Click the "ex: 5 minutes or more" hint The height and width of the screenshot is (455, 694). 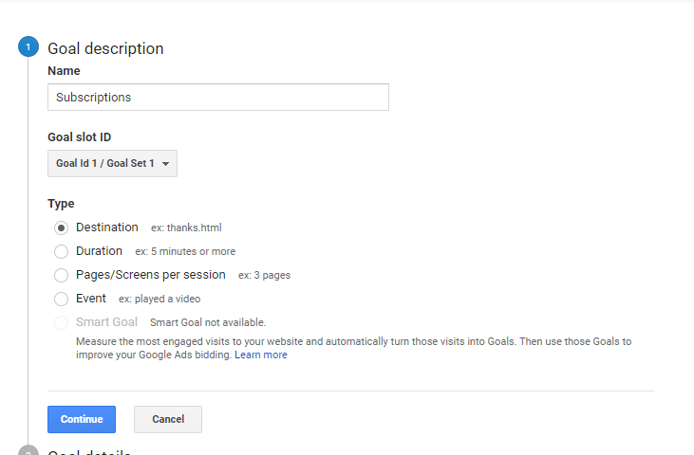[185, 252]
